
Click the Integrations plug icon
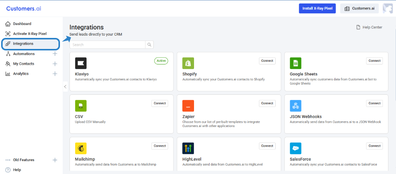coord(8,44)
